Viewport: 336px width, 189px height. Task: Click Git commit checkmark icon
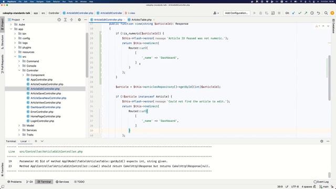click(300, 13)
